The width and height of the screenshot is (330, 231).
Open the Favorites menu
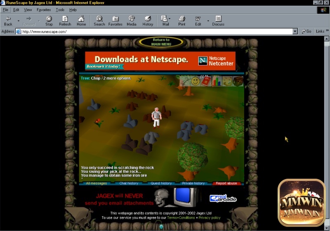click(44, 10)
